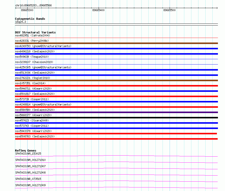Open transcript SPATA33|NR_073515 label
225x191 pixels.
pyautogui.click(x=28, y=179)
